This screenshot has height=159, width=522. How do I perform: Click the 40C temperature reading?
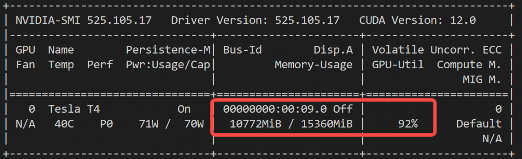point(64,124)
